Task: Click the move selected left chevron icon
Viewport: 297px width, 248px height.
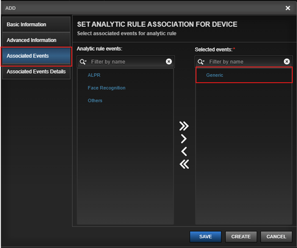Action: [x=184, y=151]
